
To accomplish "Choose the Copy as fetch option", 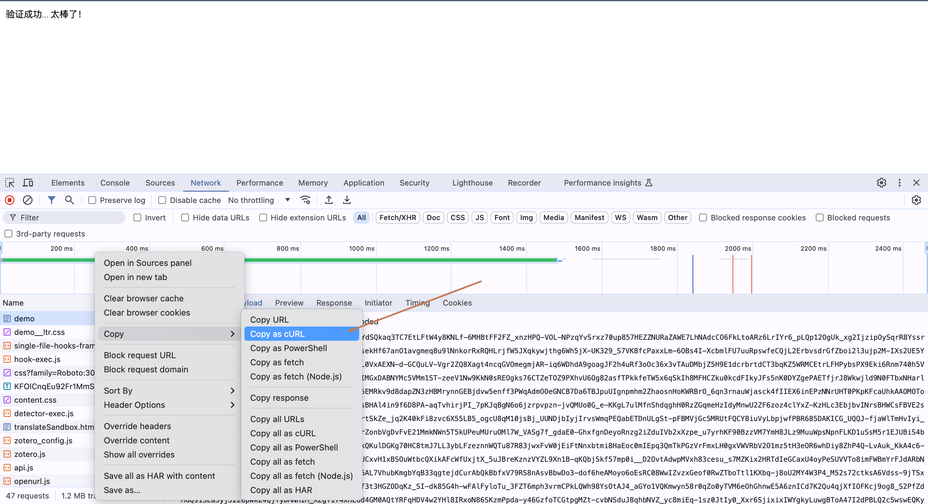I will pos(277,362).
